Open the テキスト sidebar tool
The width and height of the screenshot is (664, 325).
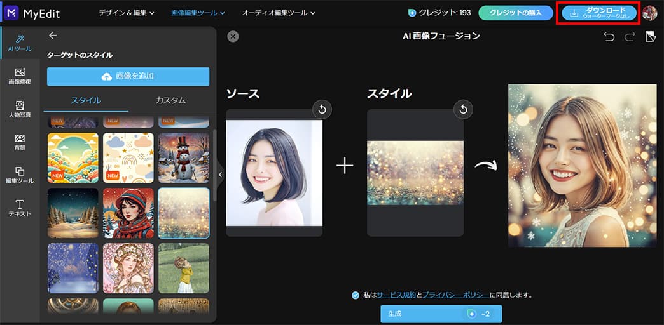[x=20, y=208]
